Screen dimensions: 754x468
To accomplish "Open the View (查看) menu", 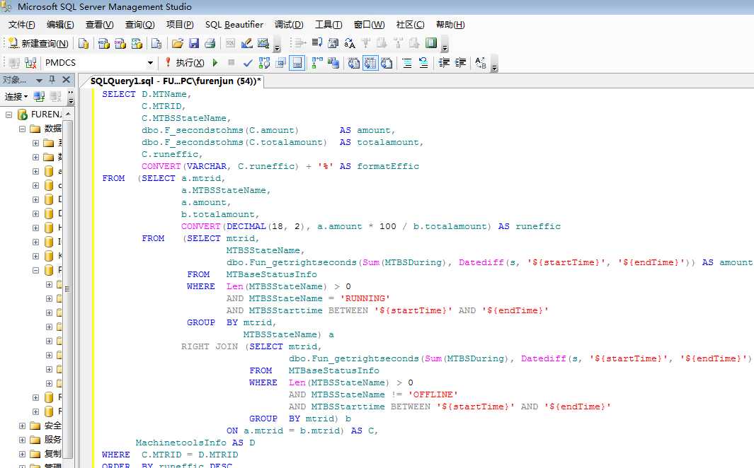I will 100,25.
